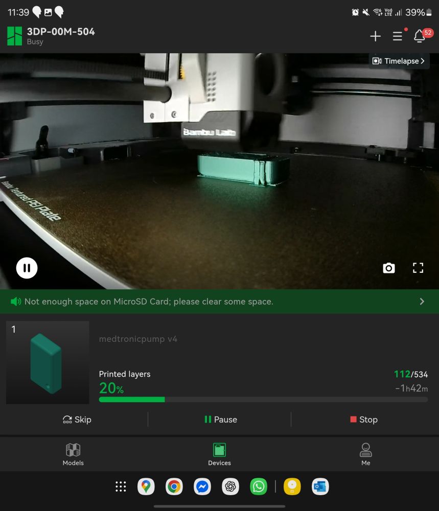Screen dimensions: 439x511
Task: Open the Timelapse link
Action: [399, 61]
